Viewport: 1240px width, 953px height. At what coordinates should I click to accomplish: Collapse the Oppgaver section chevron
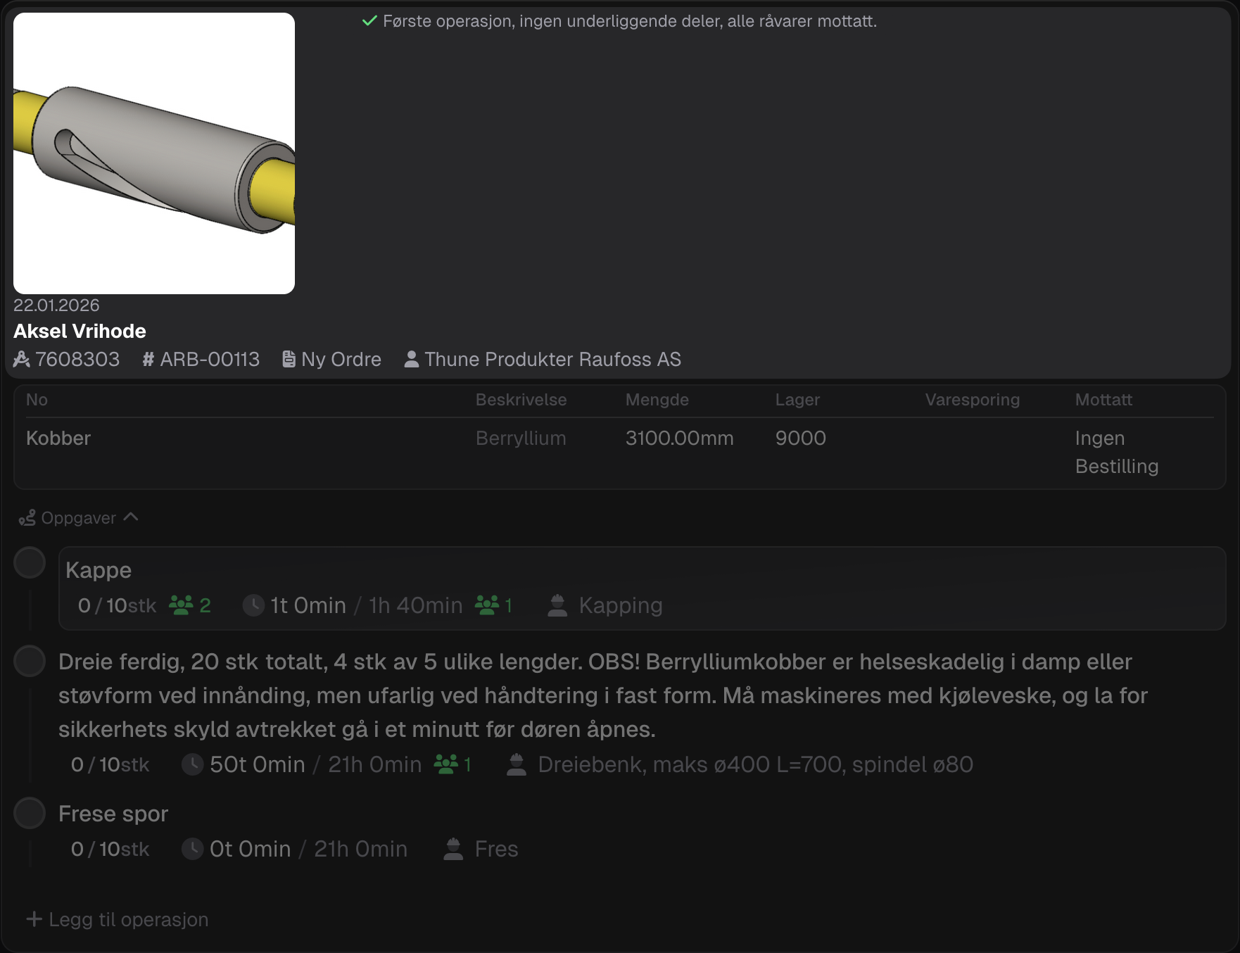(x=131, y=517)
